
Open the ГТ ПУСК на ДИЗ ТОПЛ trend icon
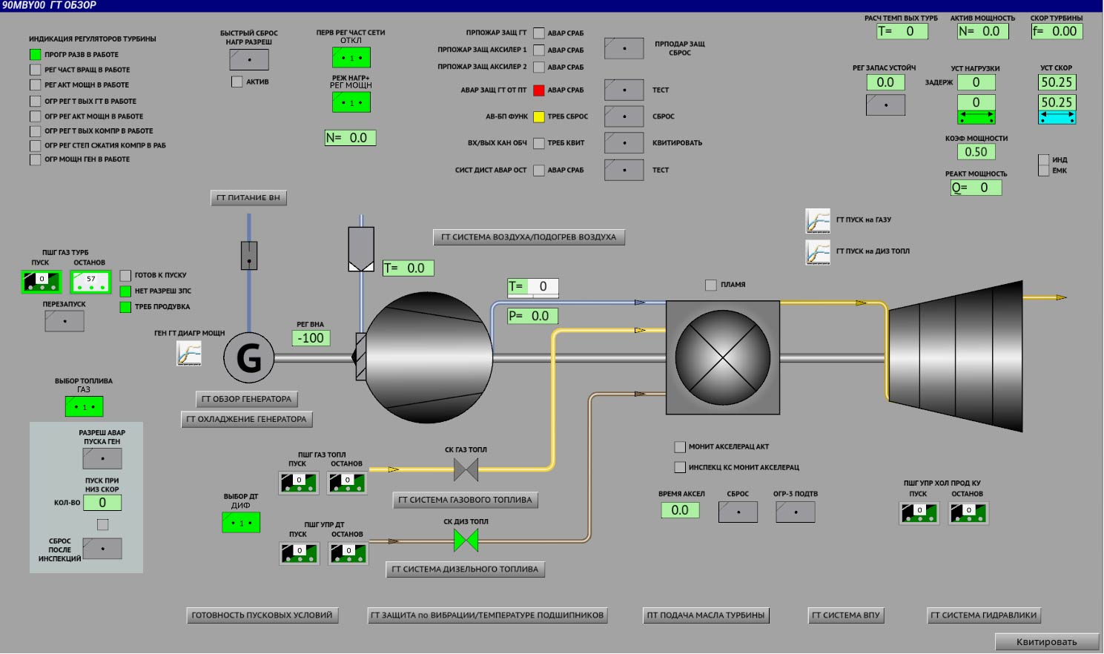click(x=817, y=252)
